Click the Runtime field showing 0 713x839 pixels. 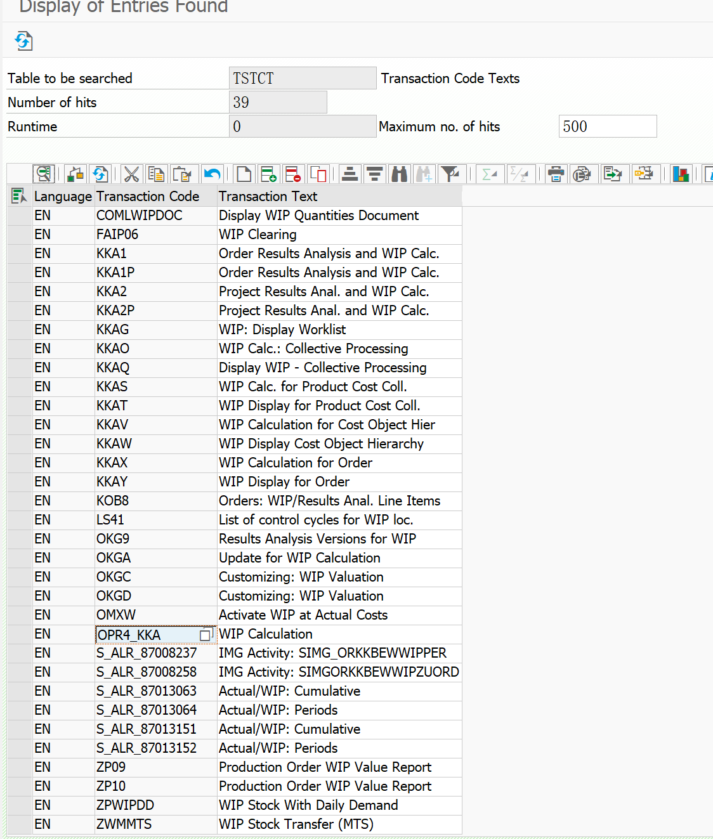click(303, 126)
